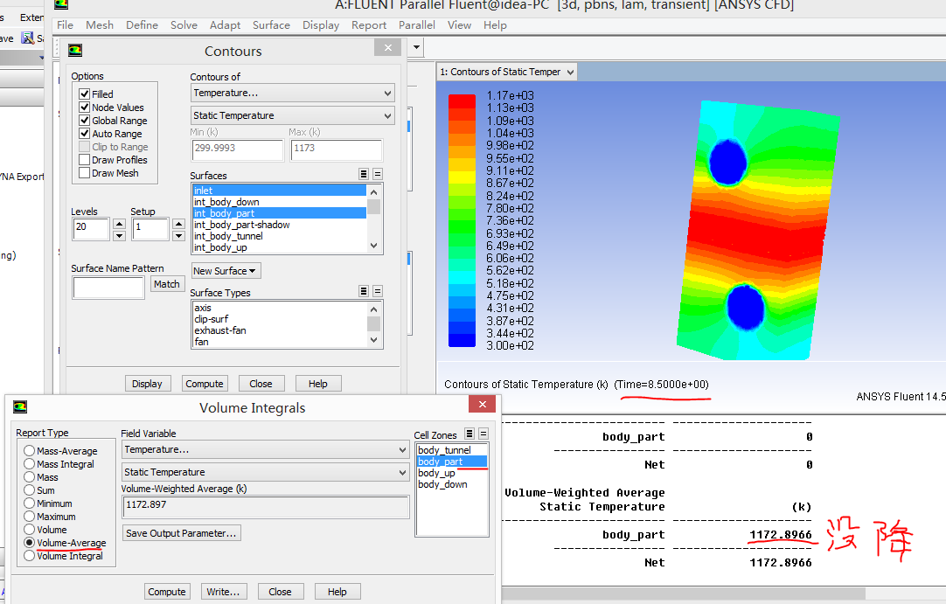Deselect all Surface Types using list icon
Image resolution: width=946 pixels, height=604 pixels.
pyautogui.click(x=378, y=292)
